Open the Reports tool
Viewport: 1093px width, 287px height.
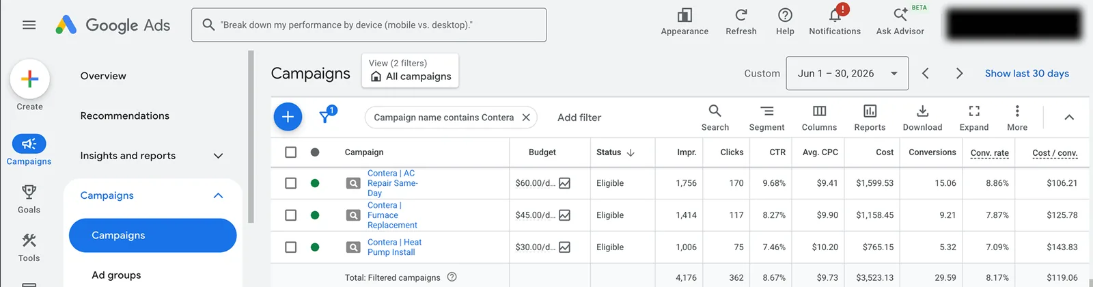pos(870,118)
